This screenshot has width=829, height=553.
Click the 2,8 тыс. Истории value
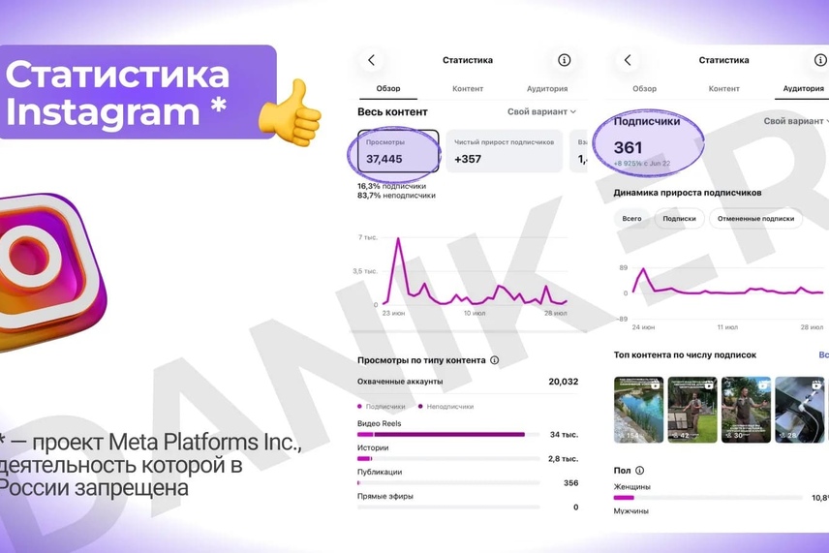tap(563, 459)
